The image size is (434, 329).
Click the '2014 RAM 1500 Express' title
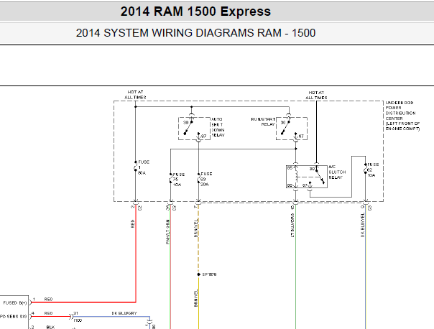point(195,11)
